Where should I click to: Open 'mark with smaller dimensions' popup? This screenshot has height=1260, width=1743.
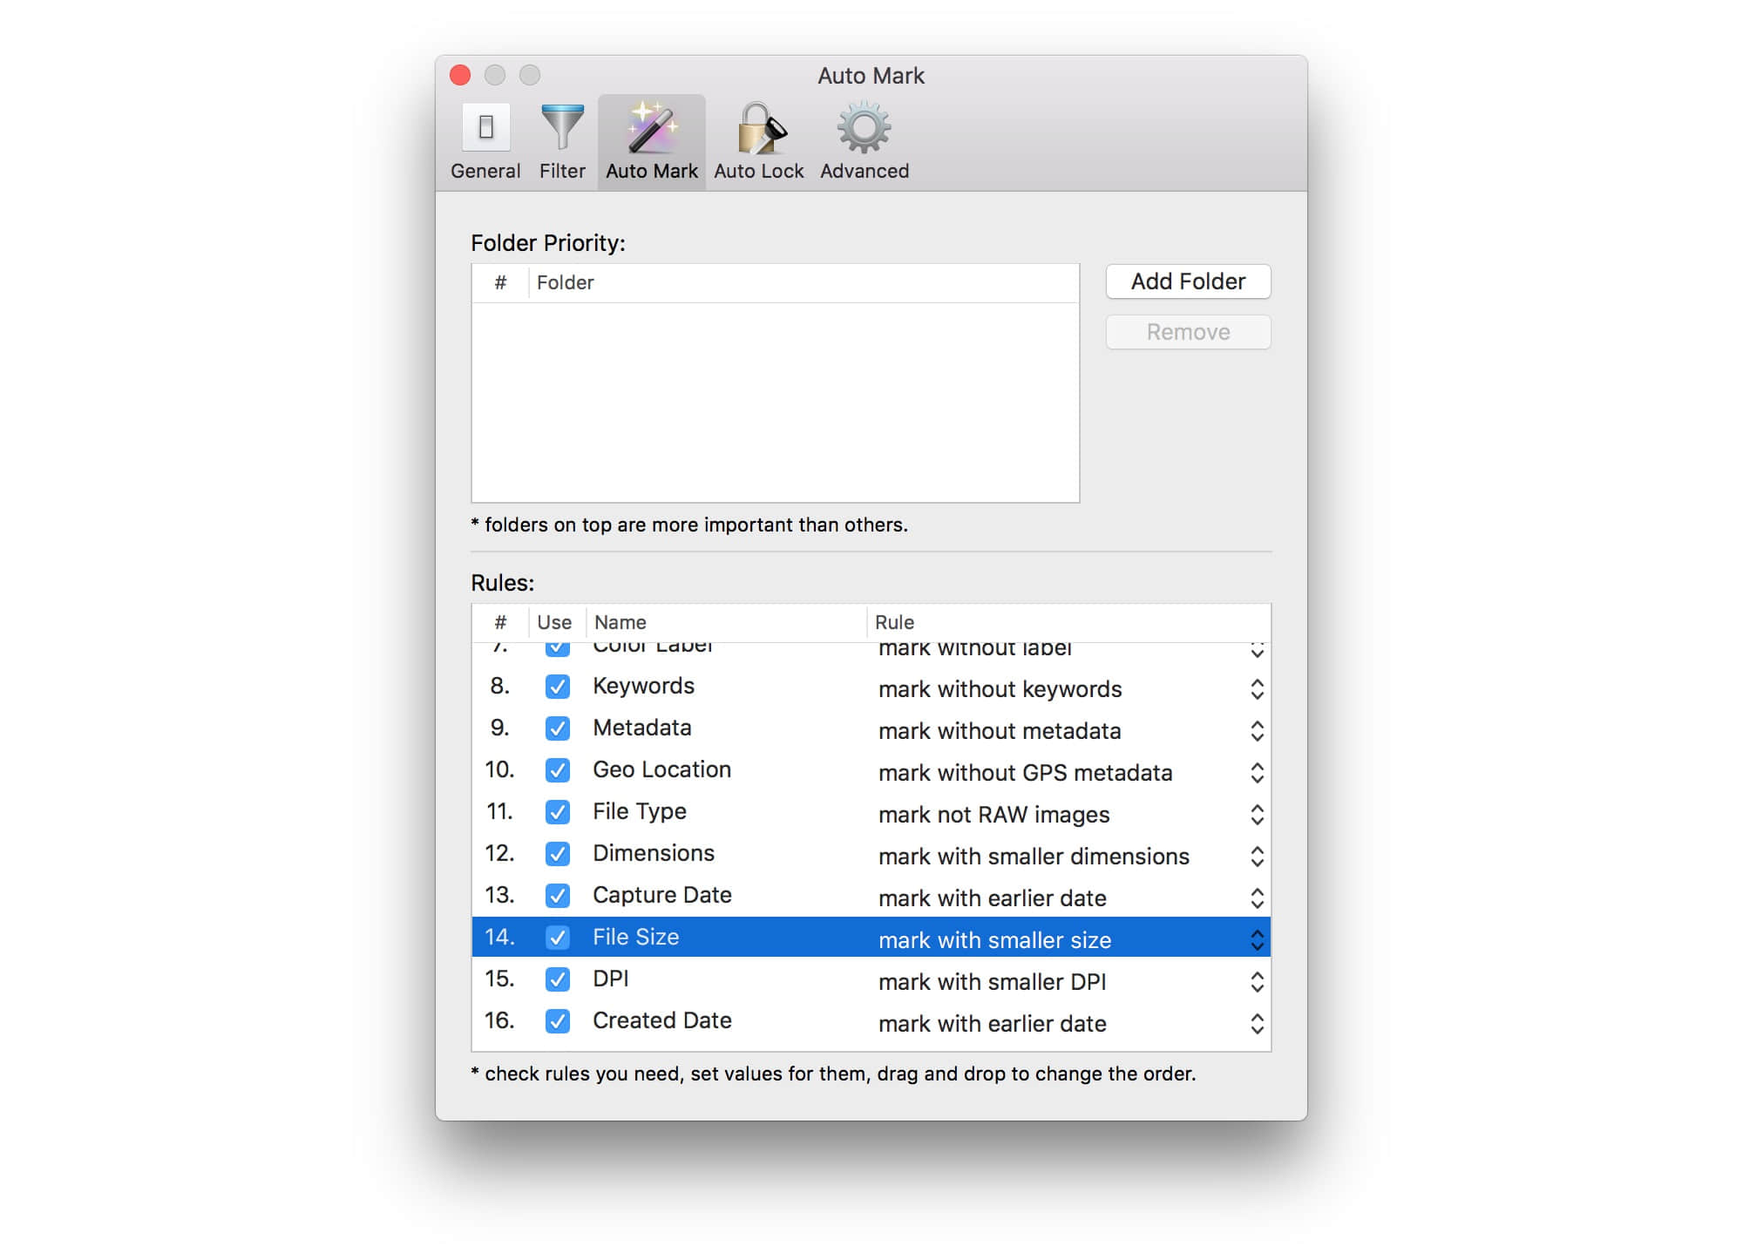point(1257,857)
